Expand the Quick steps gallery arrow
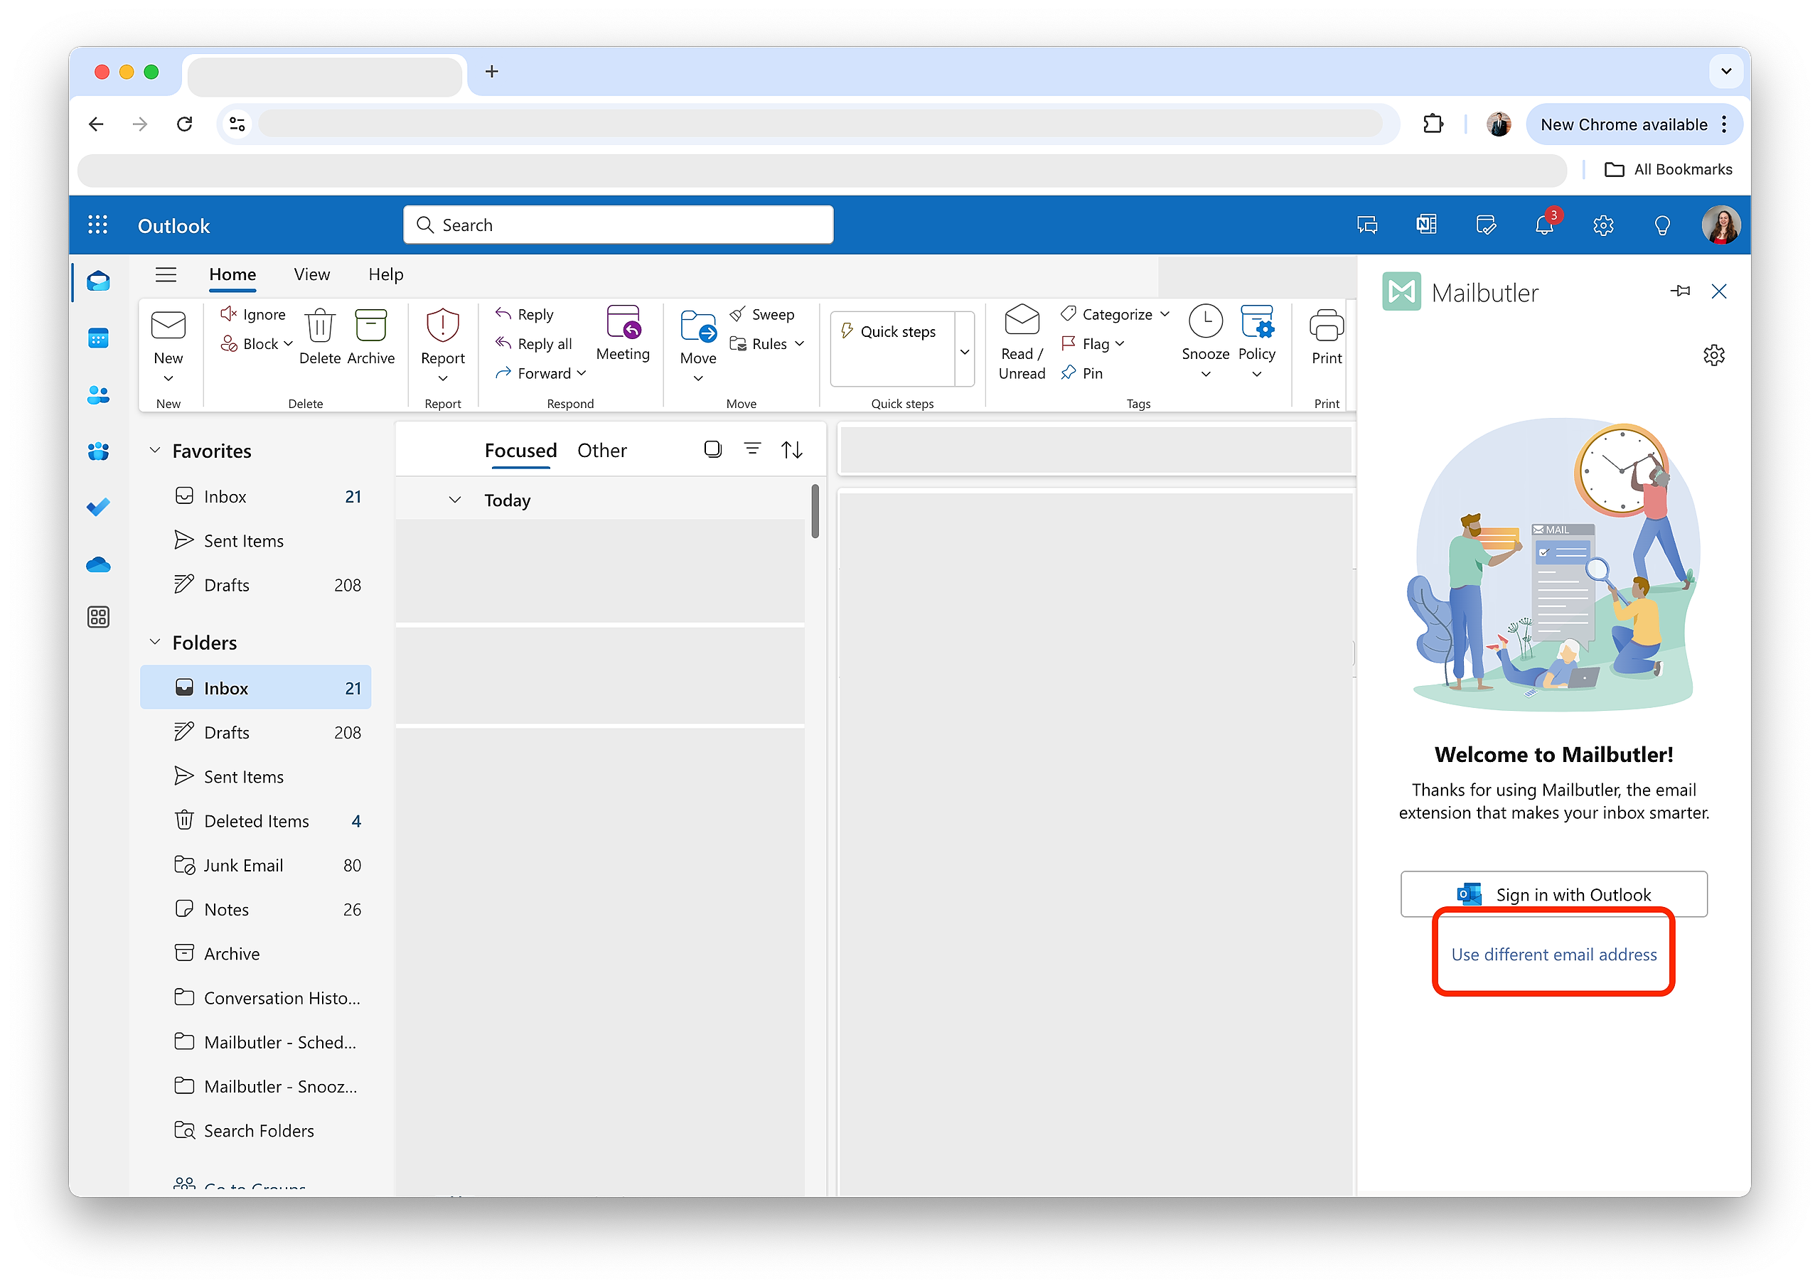The width and height of the screenshot is (1820, 1288). click(x=964, y=351)
